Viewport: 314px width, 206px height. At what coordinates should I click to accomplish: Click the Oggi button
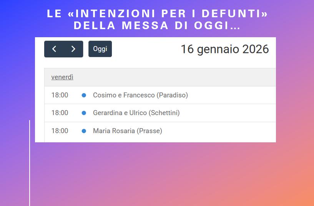pyautogui.click(x=100, y=49)
